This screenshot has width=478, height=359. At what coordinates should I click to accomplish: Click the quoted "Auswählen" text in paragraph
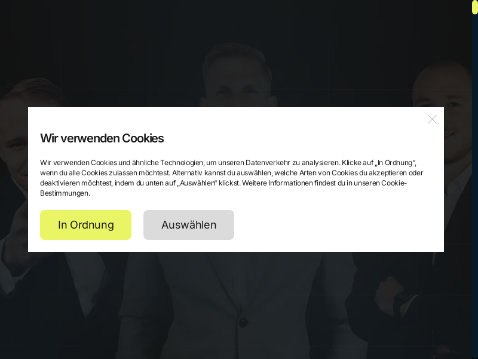tap(197, 183)
